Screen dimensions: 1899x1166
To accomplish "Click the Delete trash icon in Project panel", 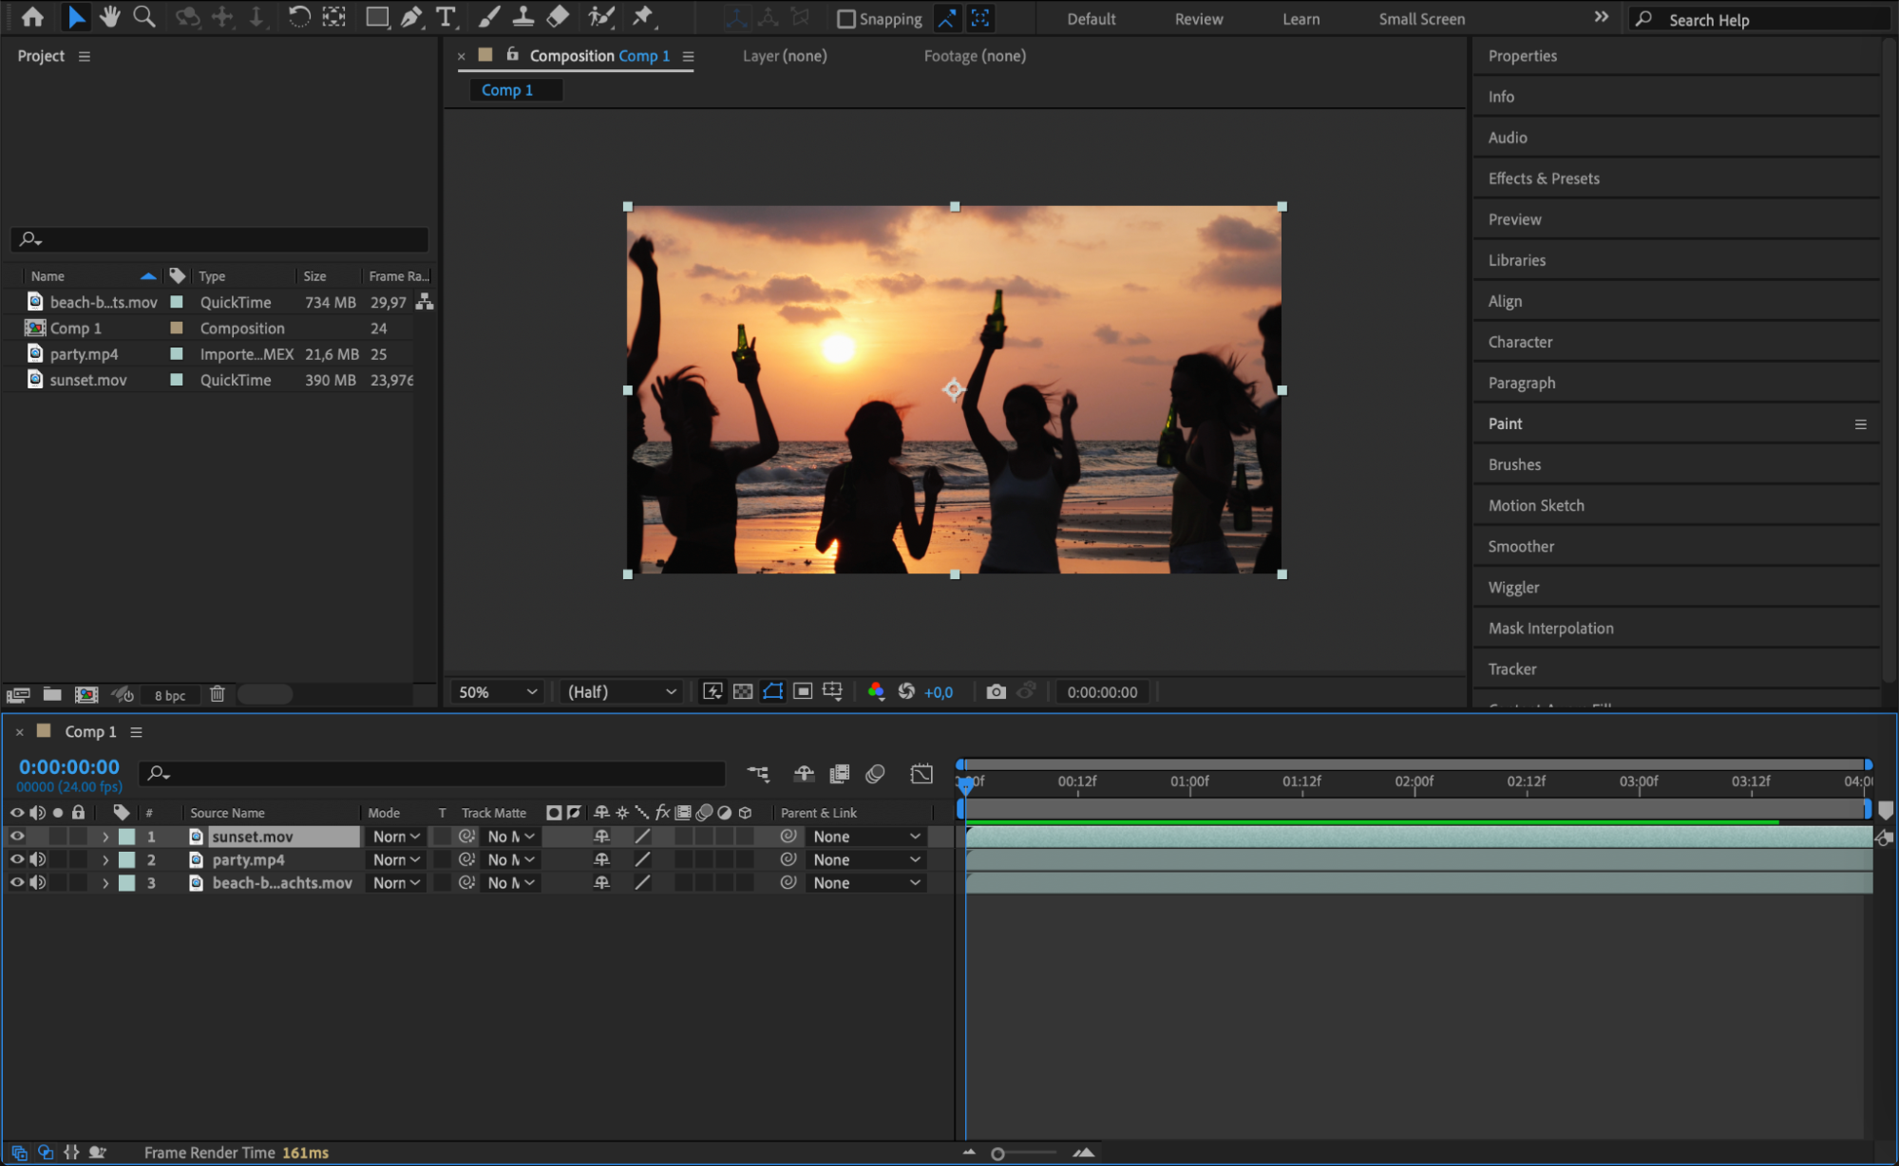I will pyautogui.click(x=217, y=694).
